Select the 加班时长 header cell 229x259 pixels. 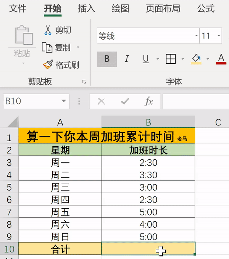(148, 150)
